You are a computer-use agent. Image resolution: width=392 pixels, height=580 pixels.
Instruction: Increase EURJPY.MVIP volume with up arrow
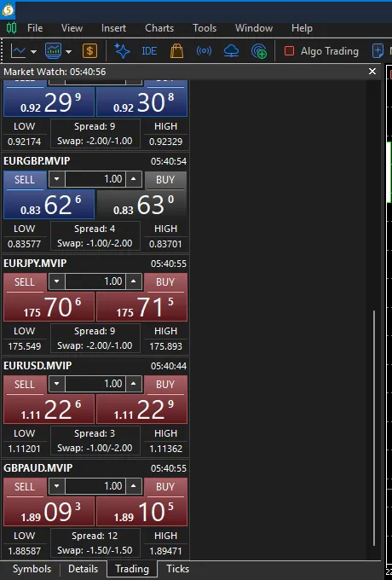[134, 281]
